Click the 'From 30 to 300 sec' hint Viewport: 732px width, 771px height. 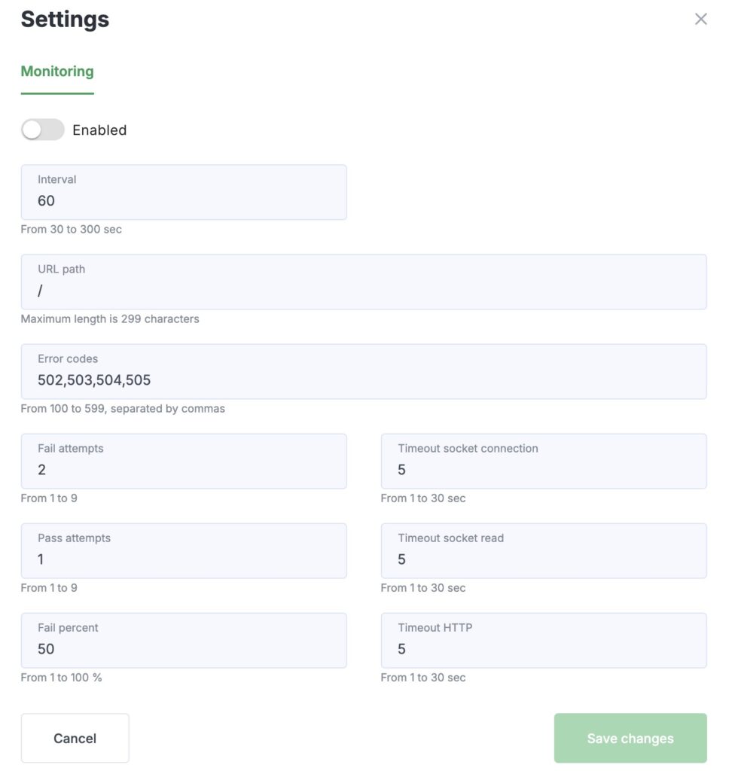[71, 229]
